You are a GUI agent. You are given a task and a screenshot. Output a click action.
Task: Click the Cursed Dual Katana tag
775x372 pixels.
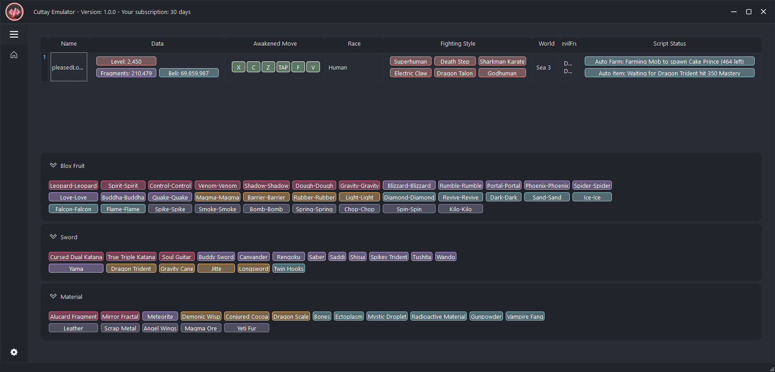(x=76, y=257)
